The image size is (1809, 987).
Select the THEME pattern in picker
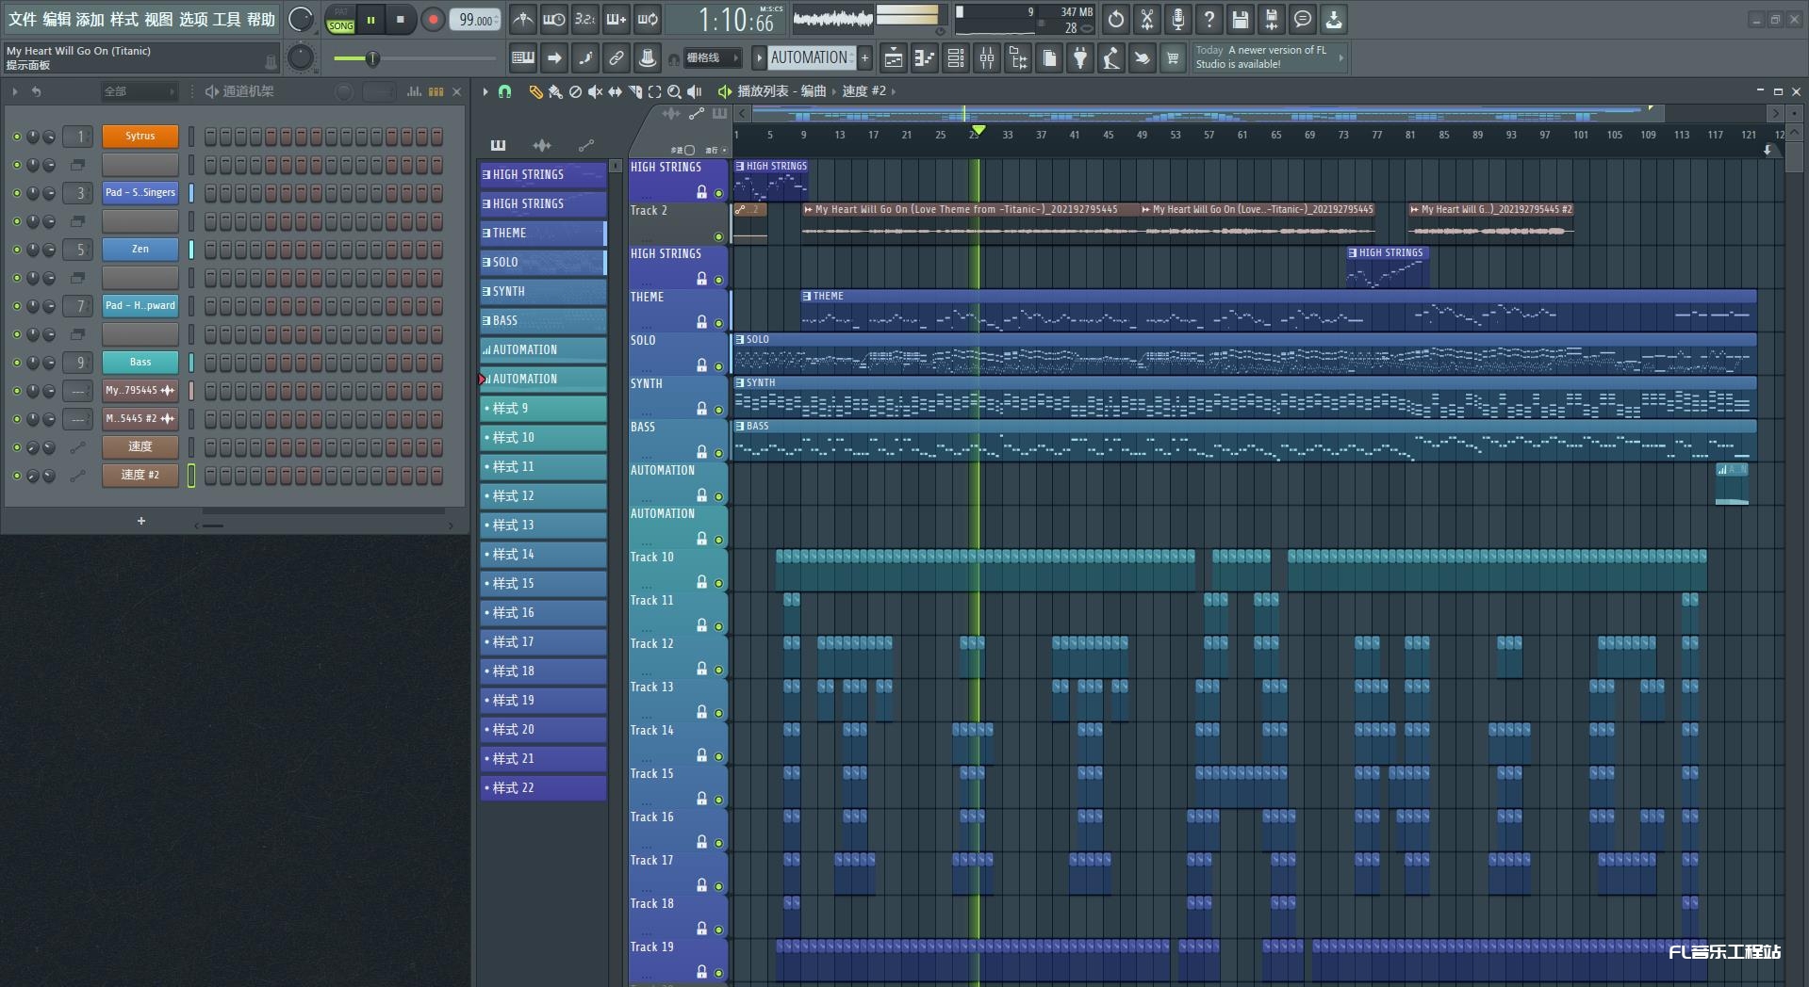(x=543, y=233)
